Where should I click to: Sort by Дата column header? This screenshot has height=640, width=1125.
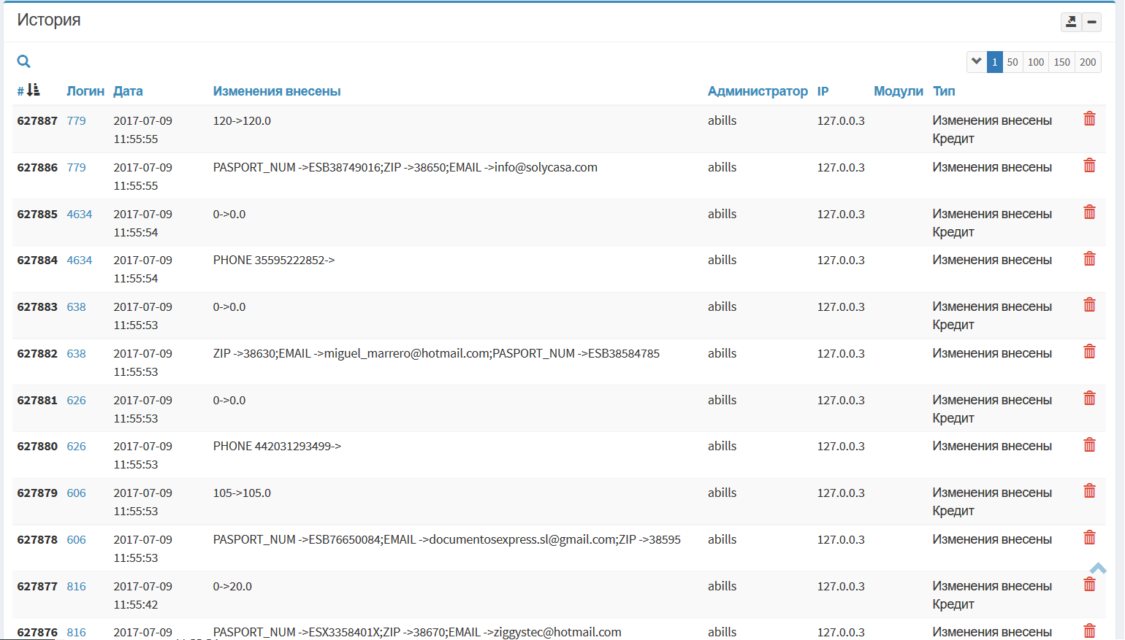[128, 91]
